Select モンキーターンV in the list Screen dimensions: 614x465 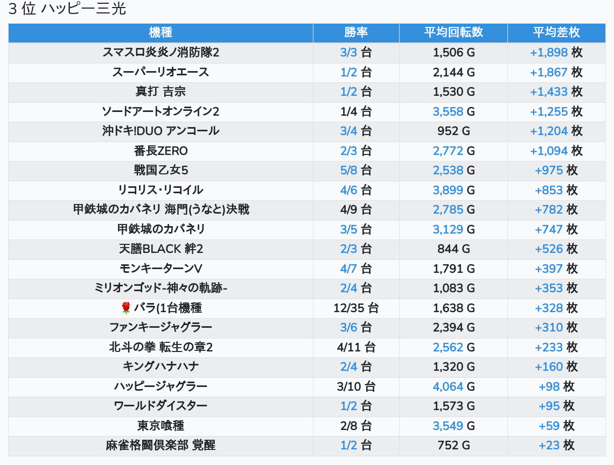(x=161, y=269)
